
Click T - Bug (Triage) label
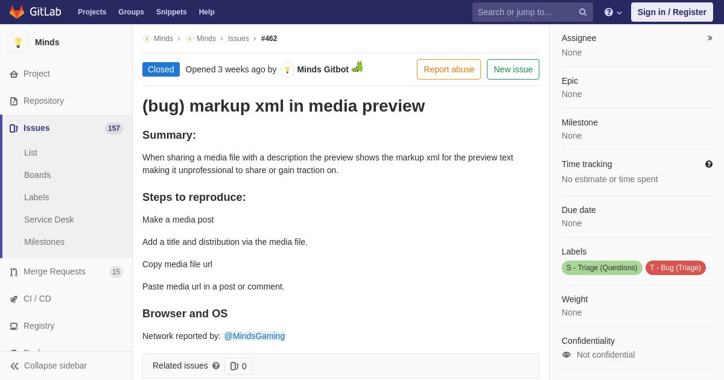[676, 268]
